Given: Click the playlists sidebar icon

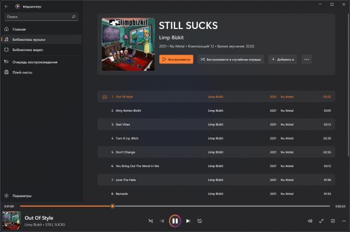Looking at the screenshot, I should click(x=6, y=72).
